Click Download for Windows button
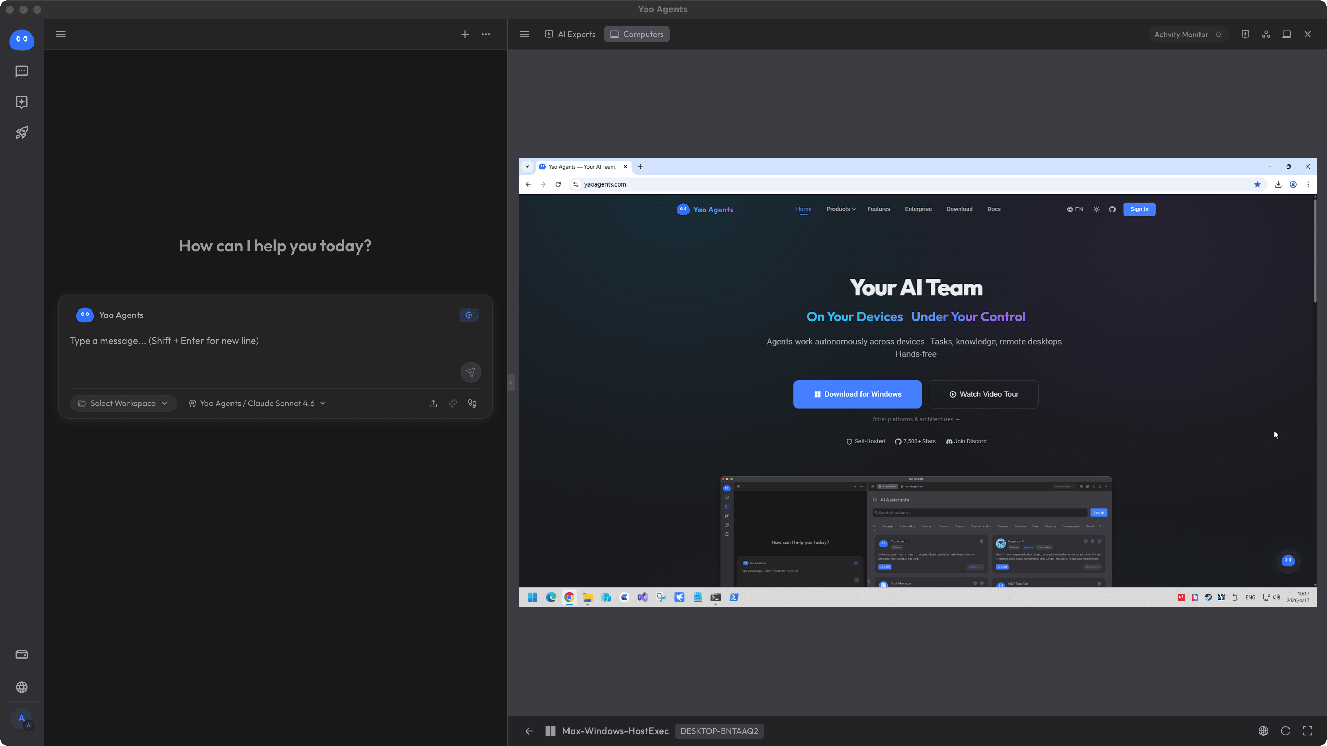Screen dimensions: 1327x746 [x=857, y=394]
